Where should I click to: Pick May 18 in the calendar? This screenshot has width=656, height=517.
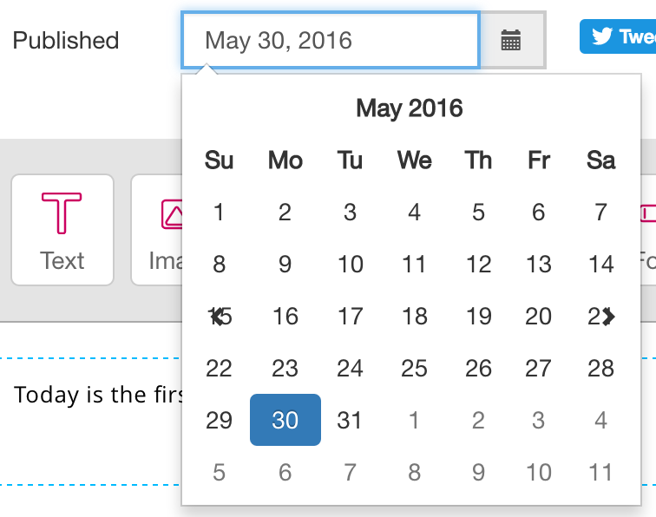coord(414,317)
